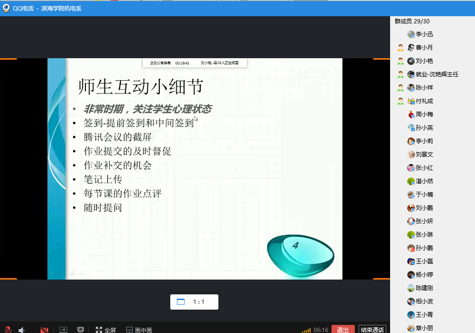
Task: Enter fullscreen with 全屏
Action: click(x=105, y=330)
